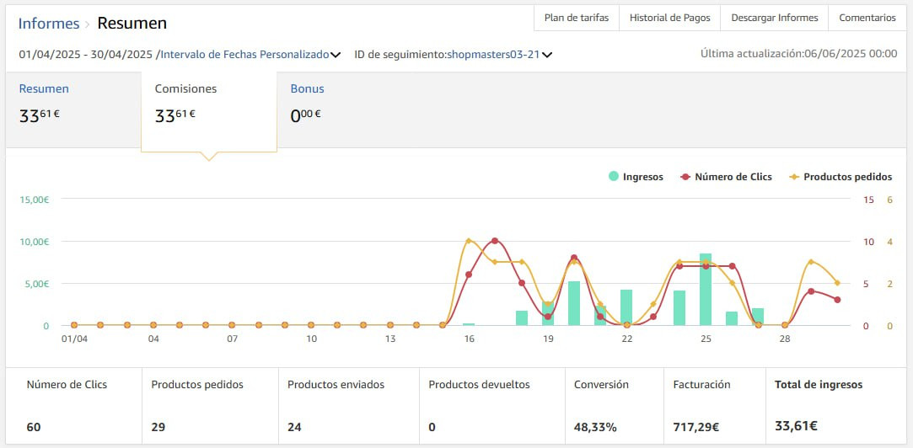
Task: Toggle the Número de Clics legend series
Action: [x=733, y=177]
